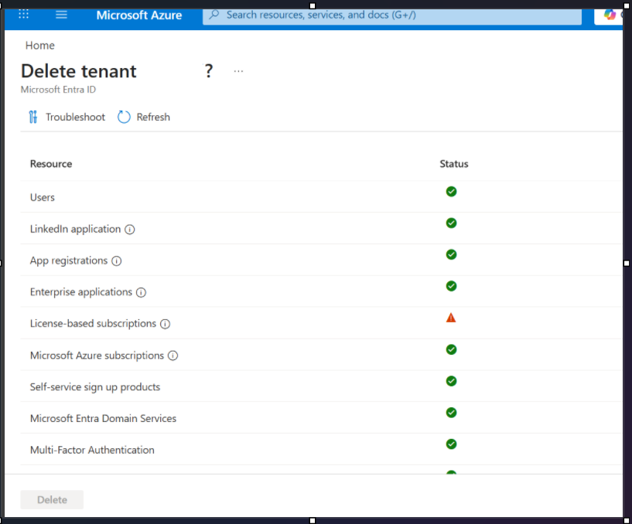Click the App registrations row label
Viewport: 632px width, 524px height.
(69, 260)
